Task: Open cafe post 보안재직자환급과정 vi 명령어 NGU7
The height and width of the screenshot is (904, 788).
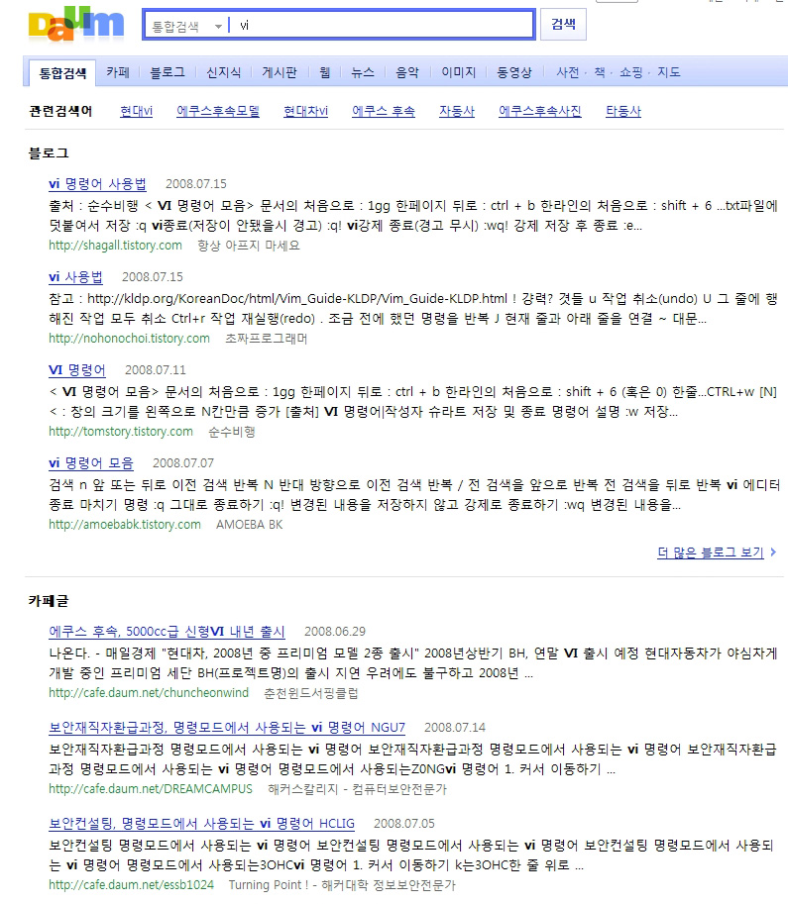Action: (227, 727)
